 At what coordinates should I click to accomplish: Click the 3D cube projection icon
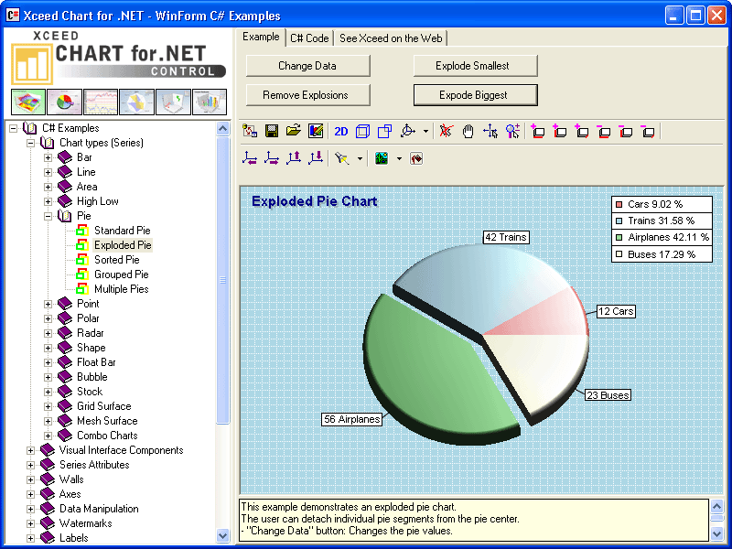click(362, 132)
